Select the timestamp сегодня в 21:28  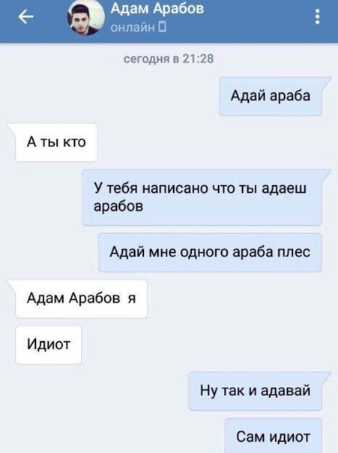169,58
